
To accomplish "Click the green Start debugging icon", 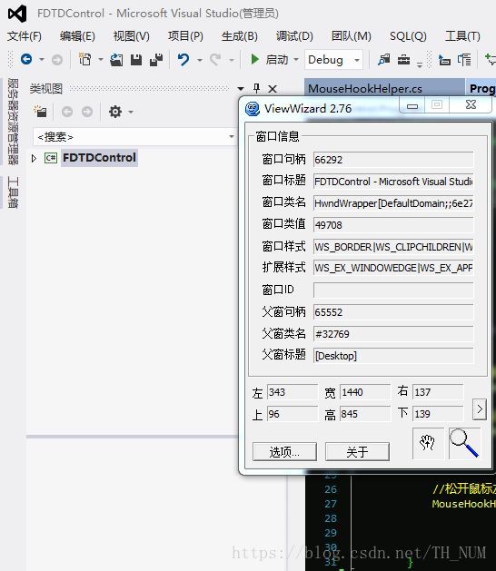I will click(x=254, y=59).
